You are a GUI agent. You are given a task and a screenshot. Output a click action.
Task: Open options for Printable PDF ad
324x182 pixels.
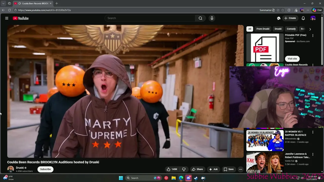point(313,36)
